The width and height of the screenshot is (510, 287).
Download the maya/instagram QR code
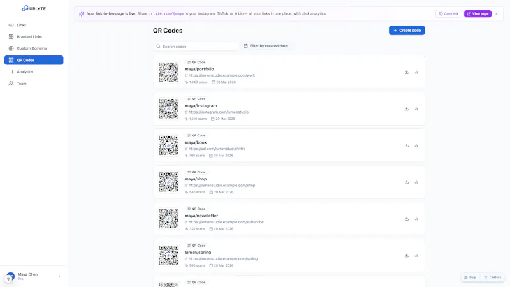(407, 109)
